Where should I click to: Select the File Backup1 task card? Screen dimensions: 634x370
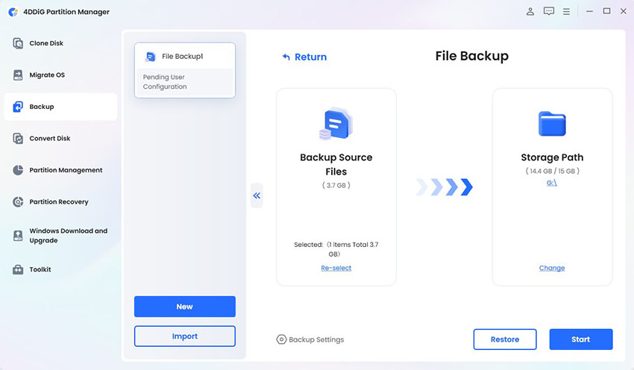185,70
